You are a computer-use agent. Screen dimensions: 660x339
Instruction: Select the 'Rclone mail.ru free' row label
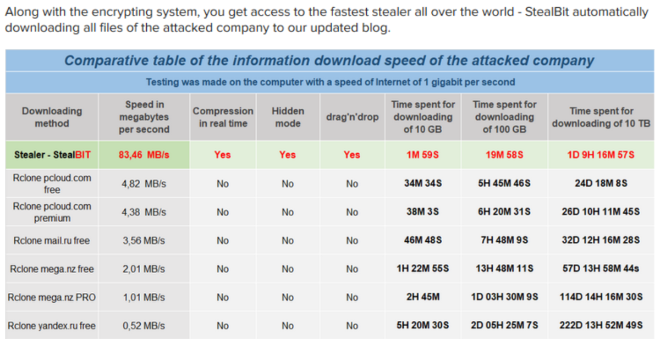52,241
